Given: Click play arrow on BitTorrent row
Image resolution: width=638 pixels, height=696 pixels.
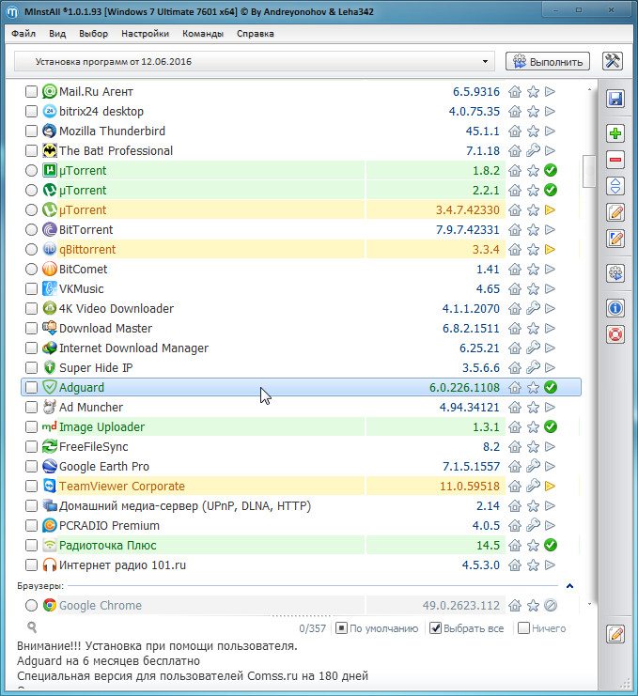Looking at the screenshot, I should (550, 229).
